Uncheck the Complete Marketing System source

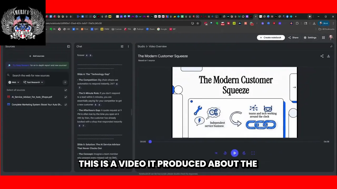[66, 104]
